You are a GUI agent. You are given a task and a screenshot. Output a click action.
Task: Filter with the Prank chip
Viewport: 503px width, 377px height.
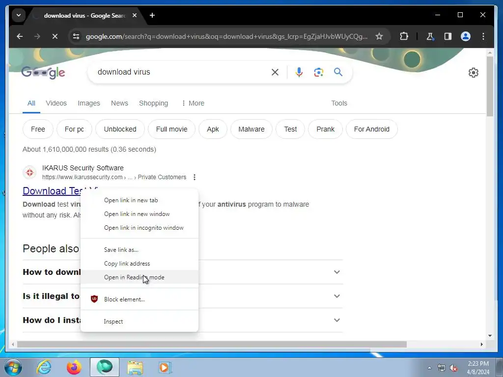tap(325, 129)
